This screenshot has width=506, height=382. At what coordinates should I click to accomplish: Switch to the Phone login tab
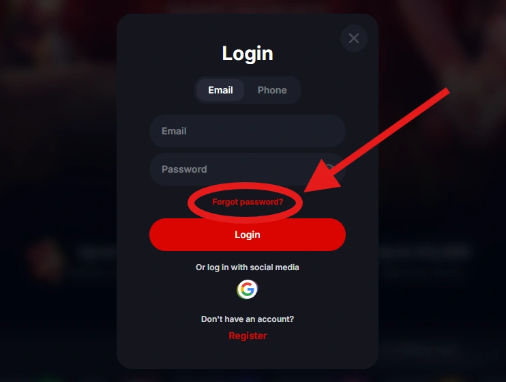click(272, 90)
